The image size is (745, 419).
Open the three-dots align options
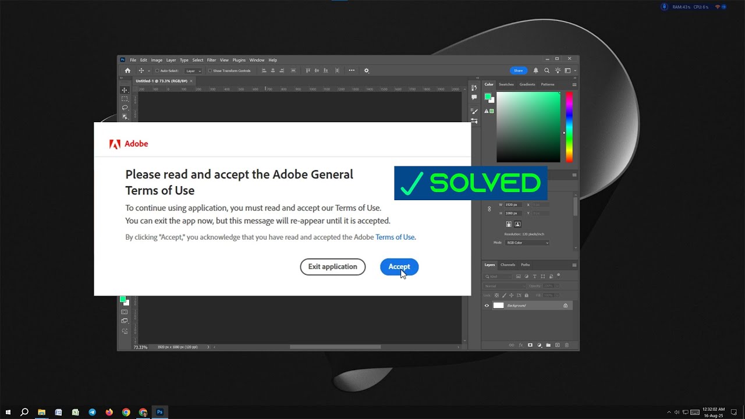pos(352,70)
